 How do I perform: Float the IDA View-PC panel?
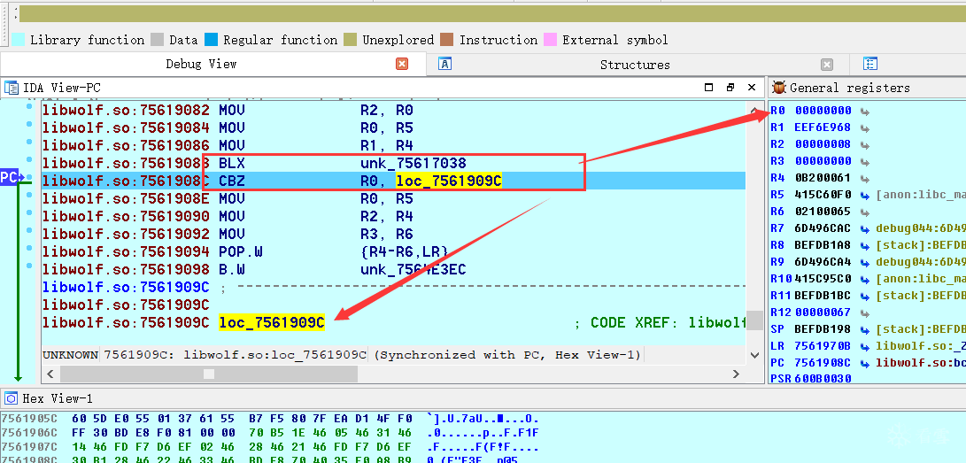click(x=730, y=88)
